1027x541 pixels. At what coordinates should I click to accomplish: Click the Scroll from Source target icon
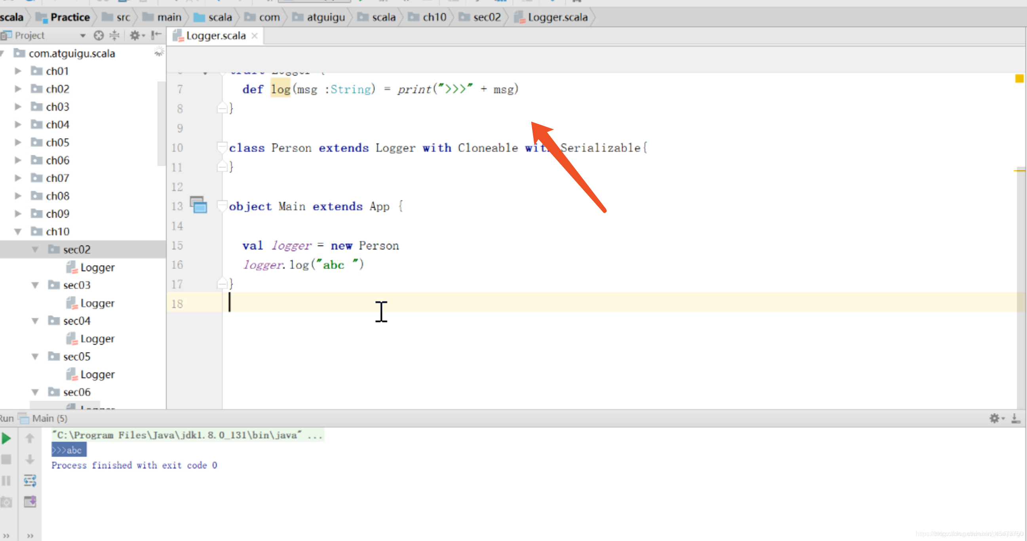pos(99,36)
